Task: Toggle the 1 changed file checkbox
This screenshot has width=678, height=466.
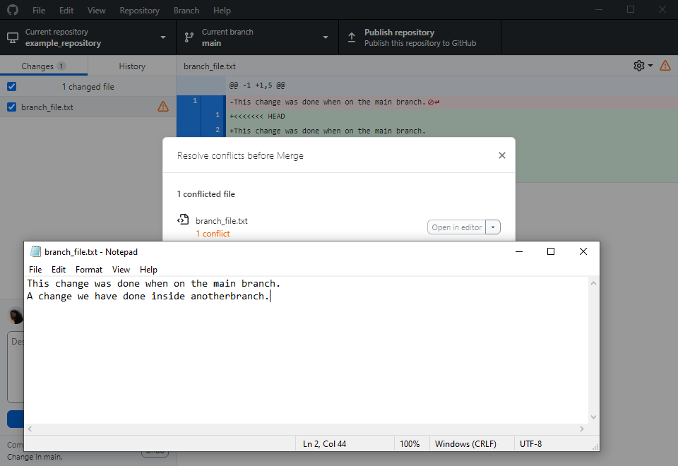Action: coord(12,86)
